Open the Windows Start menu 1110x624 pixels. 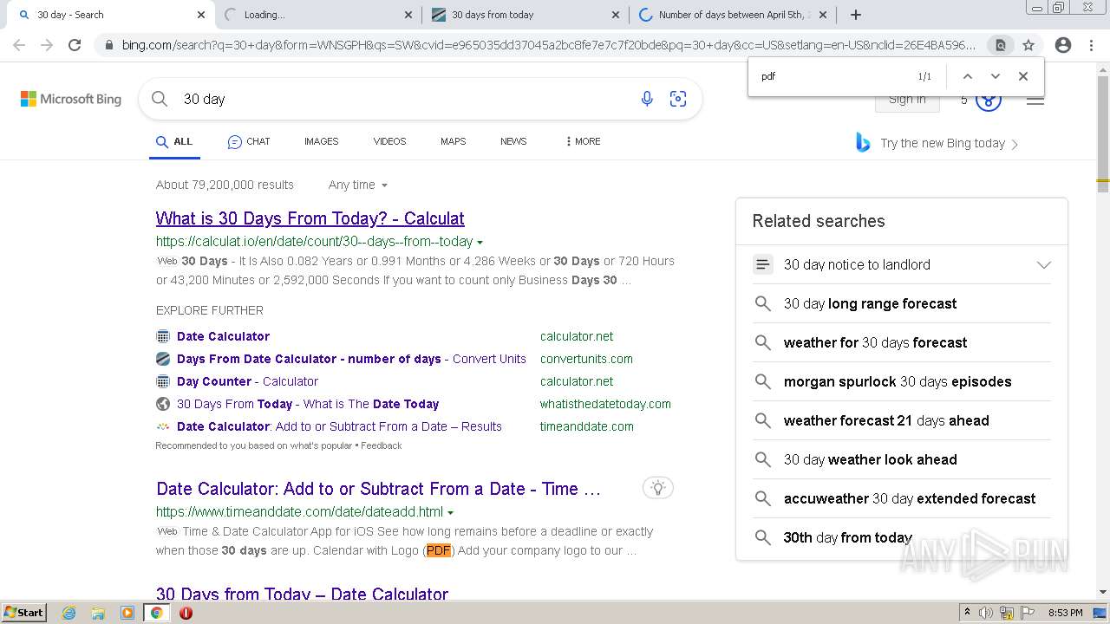pyautogui.click(x=23, y=613)
